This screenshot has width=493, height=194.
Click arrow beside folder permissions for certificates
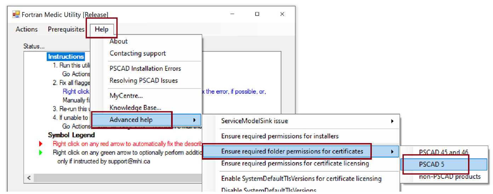pos(392,152)
